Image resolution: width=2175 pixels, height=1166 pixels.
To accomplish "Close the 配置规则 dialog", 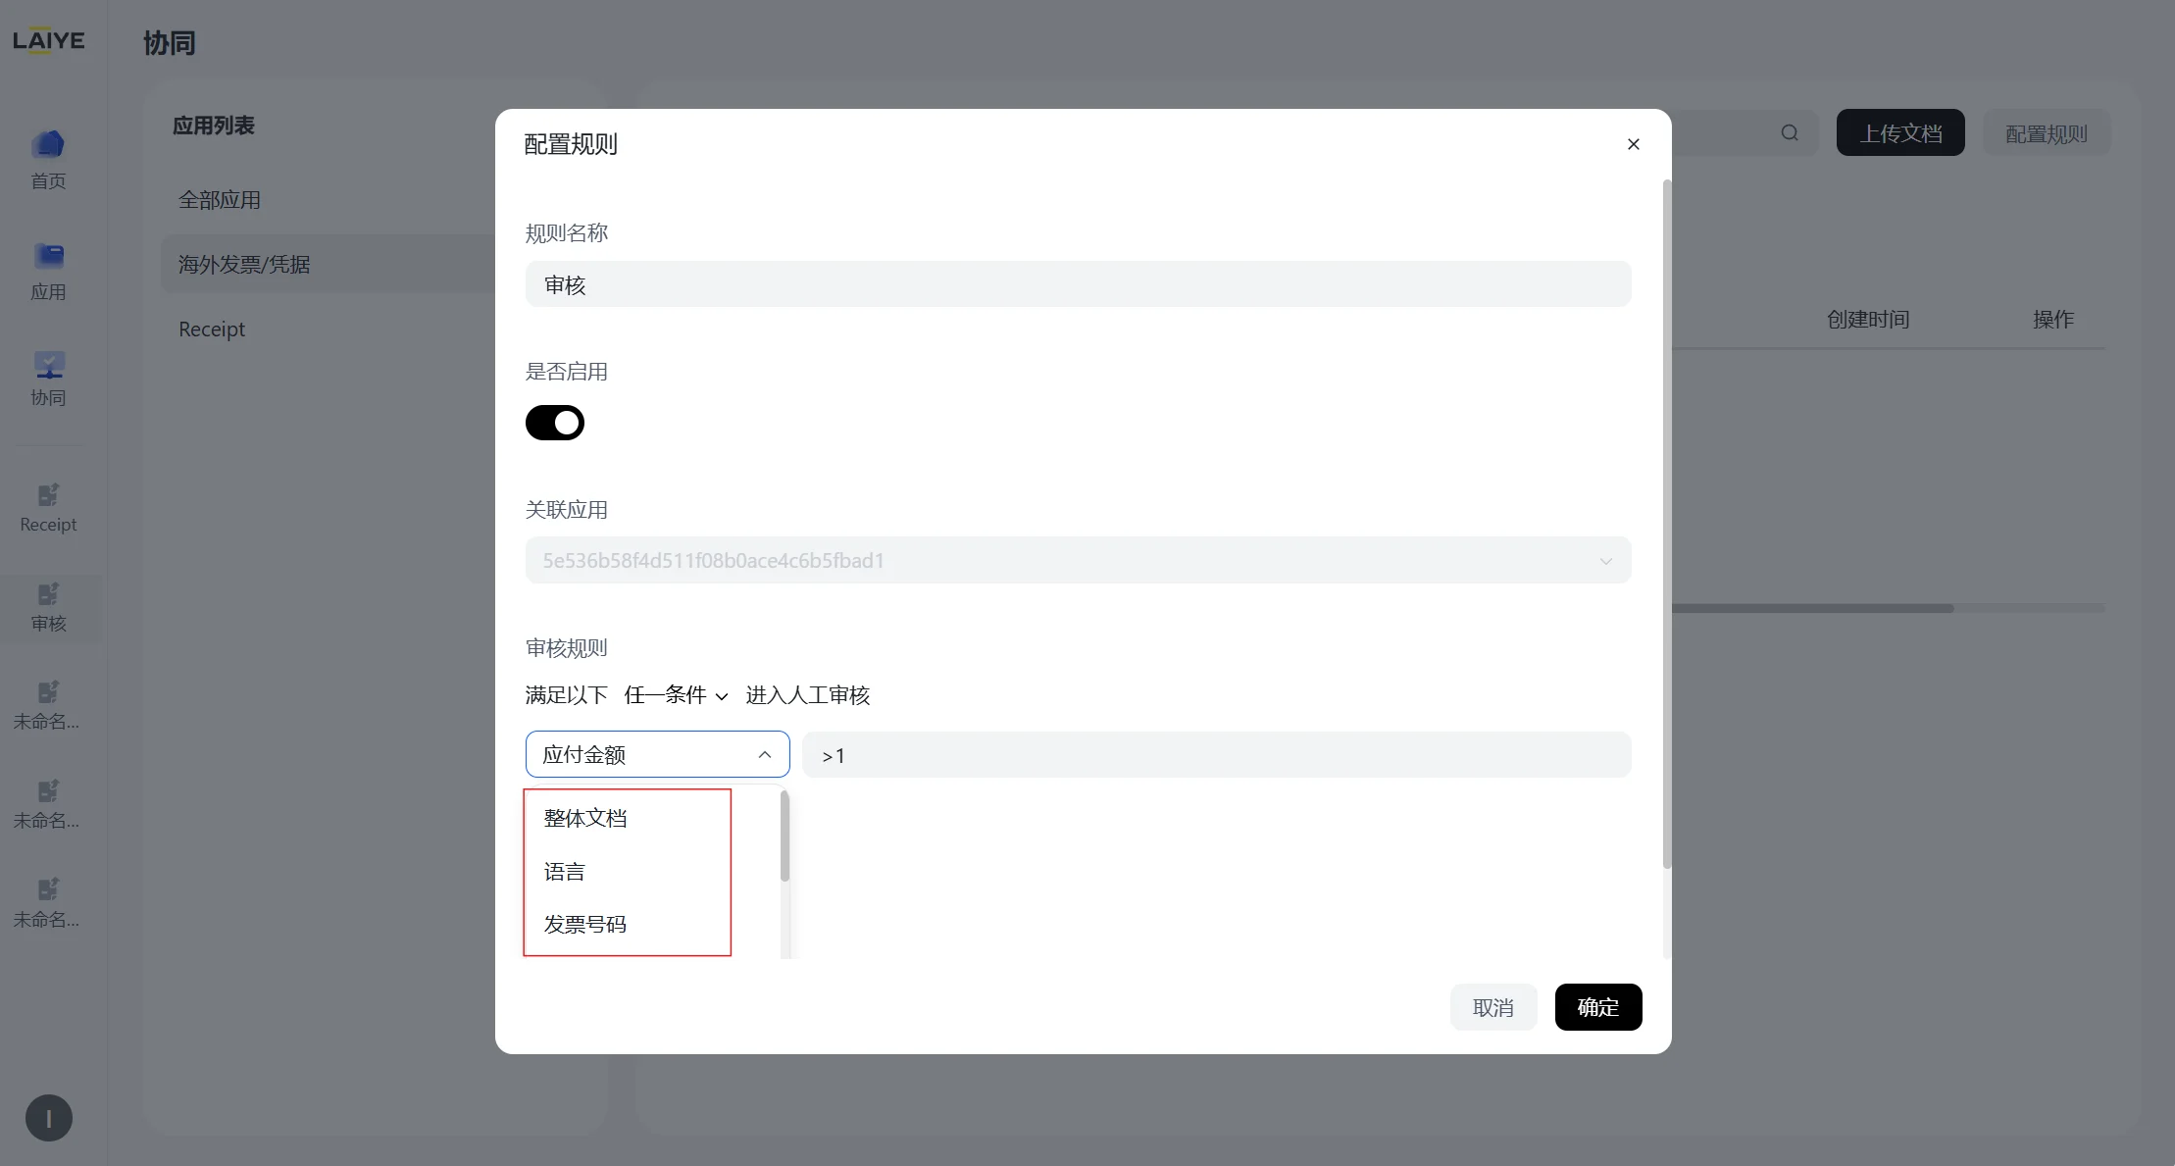I will coord(1633,144).
